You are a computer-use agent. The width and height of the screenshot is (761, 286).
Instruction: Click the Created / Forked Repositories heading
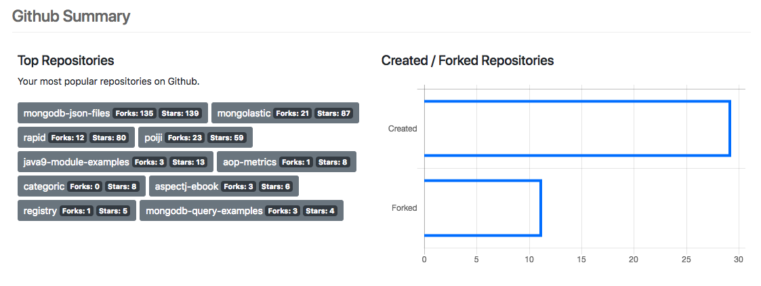coord(468,60)
